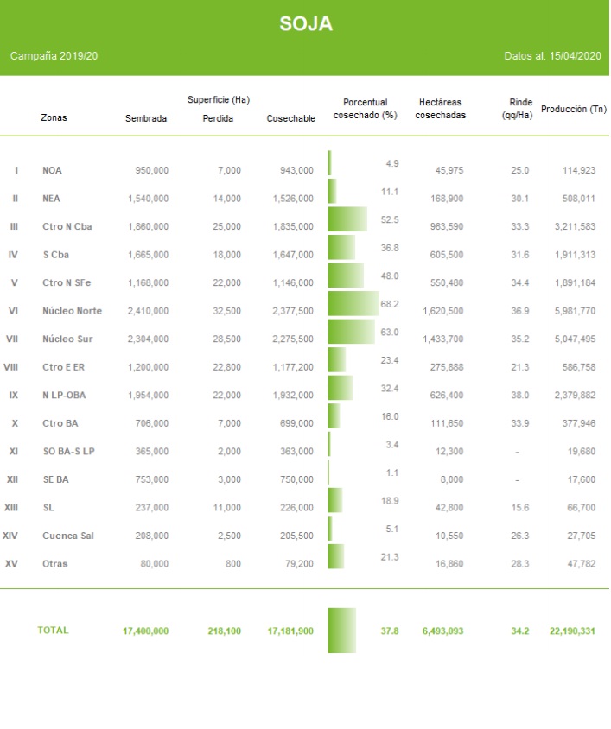This screenshot has height=729, width=611.
Task: Click the Núcleo Sur percentage bar
Action: [x=352, y=332]
